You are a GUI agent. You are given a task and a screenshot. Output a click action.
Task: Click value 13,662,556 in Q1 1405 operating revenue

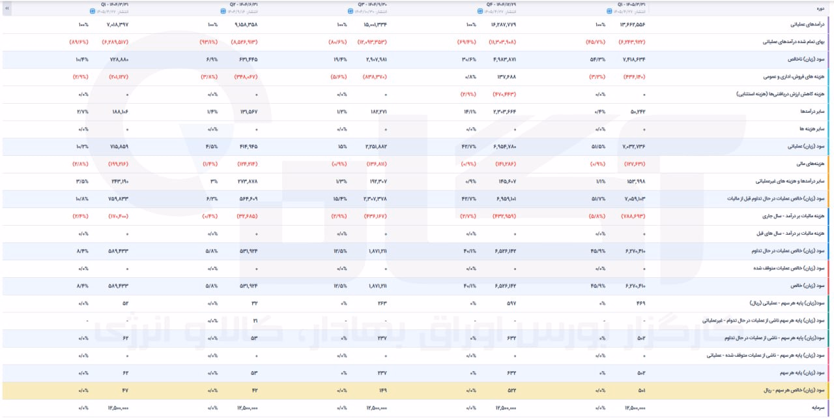[x=632, y=25]
